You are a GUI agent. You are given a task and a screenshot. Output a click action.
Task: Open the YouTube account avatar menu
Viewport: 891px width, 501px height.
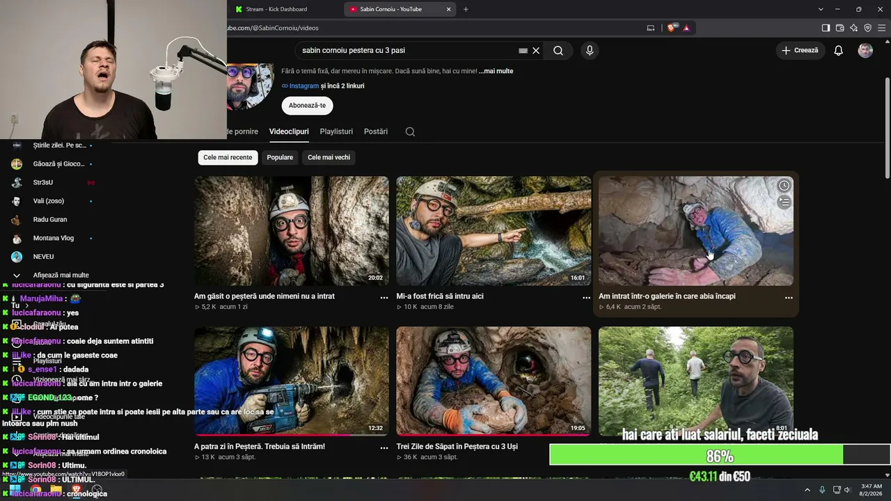pos(865,51)
